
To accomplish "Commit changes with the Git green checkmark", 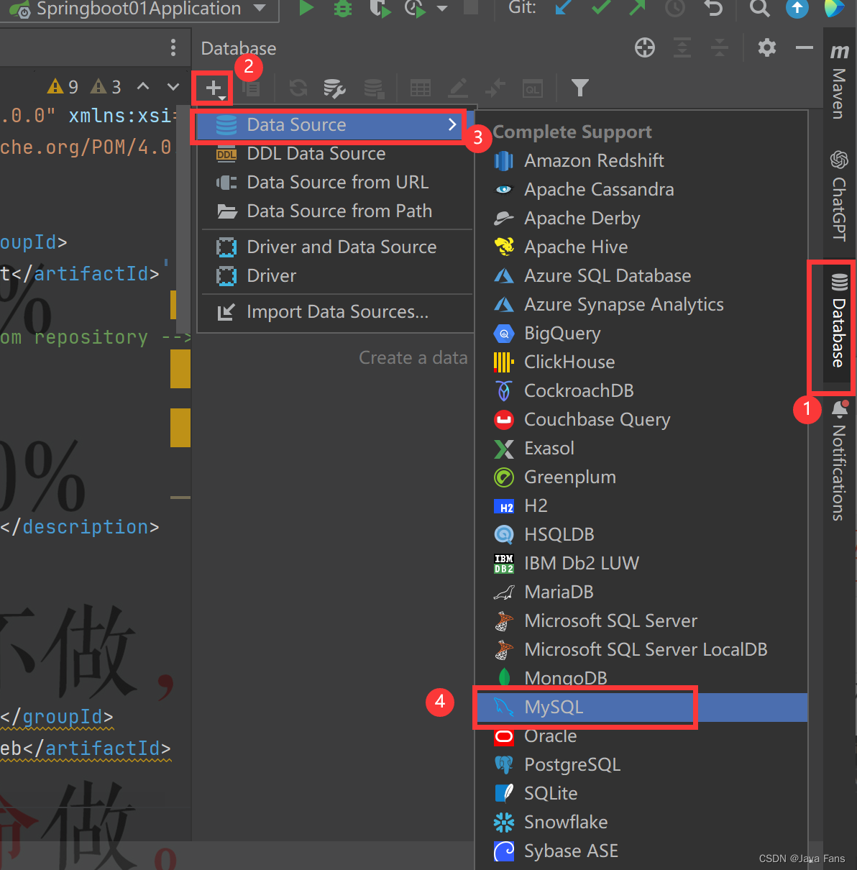I will [601, 9].
